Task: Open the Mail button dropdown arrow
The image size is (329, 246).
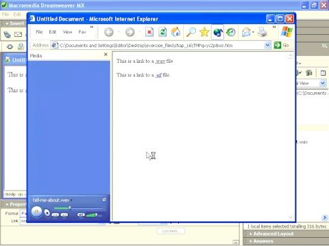Action: tap(253, 32)
